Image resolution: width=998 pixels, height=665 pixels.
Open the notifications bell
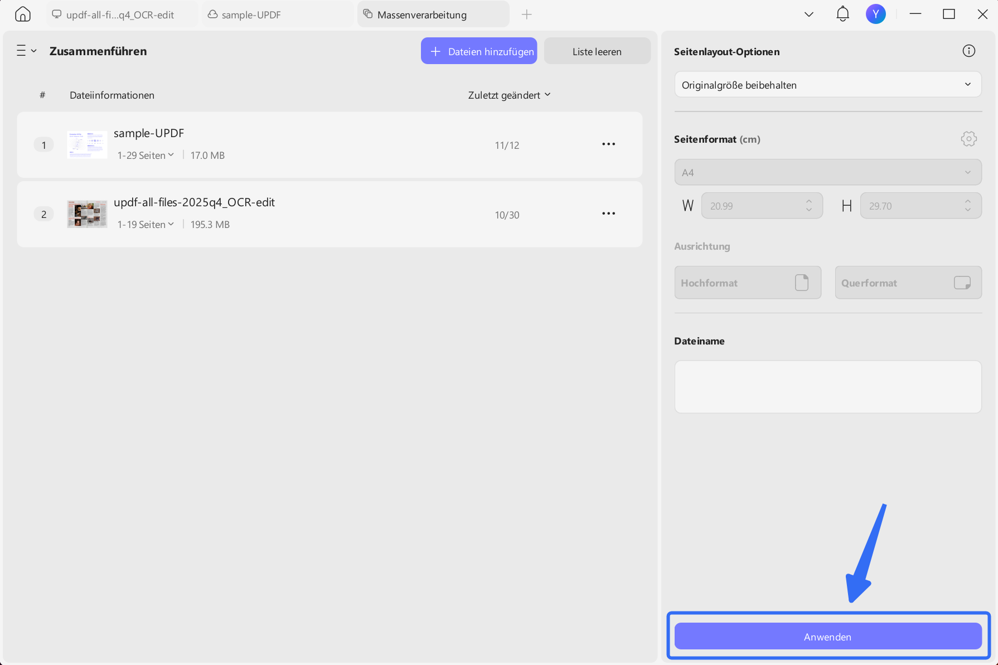842,13
